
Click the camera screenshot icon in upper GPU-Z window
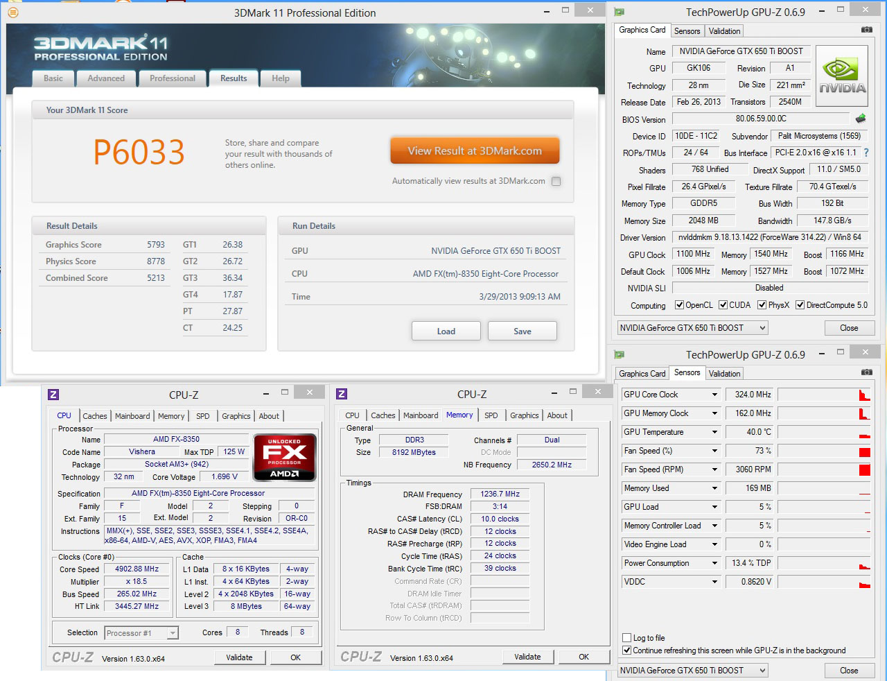[866, 30]
